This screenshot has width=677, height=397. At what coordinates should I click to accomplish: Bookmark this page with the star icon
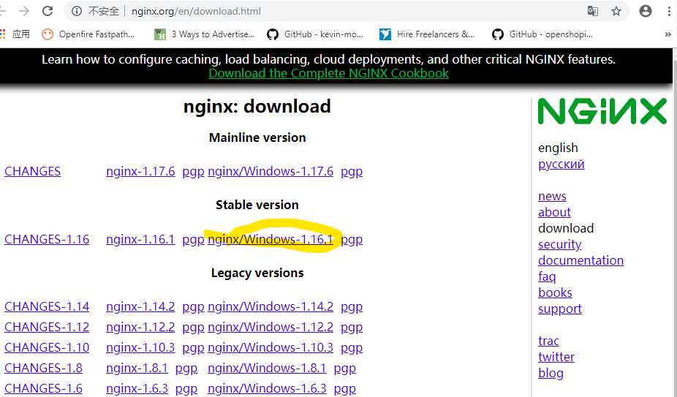tap(616, 11)
